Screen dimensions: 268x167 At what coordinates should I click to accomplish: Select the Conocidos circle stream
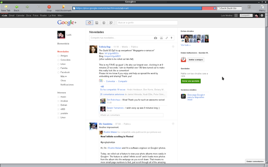click(x=65, y=60)
